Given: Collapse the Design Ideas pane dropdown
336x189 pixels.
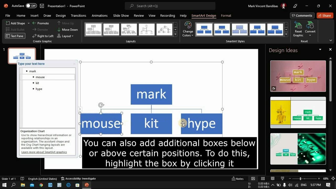Looking at the screenshot, I should coord(320,50).
